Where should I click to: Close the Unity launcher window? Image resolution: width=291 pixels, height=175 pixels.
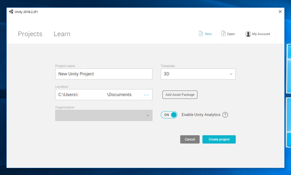(280, 12)
